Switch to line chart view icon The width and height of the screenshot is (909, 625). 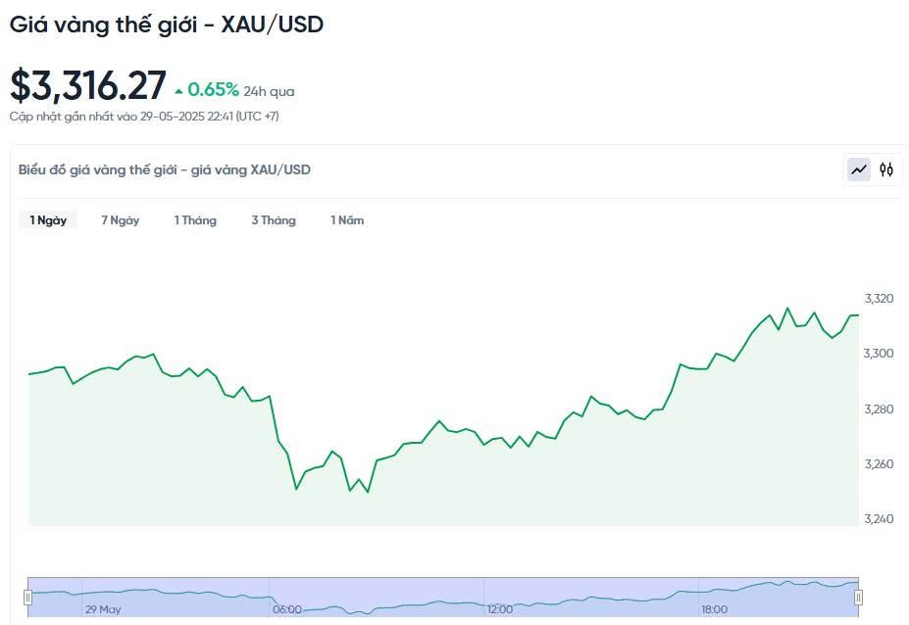tap(859, 169)
